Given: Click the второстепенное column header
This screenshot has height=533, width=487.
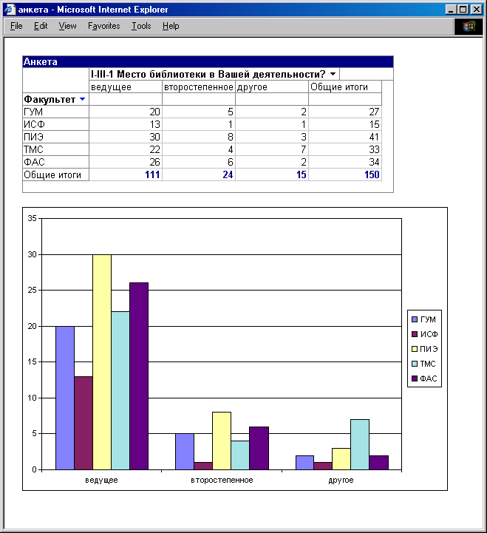Looking at the screenshot, I should pyautogui.click(x=199, y=86).
